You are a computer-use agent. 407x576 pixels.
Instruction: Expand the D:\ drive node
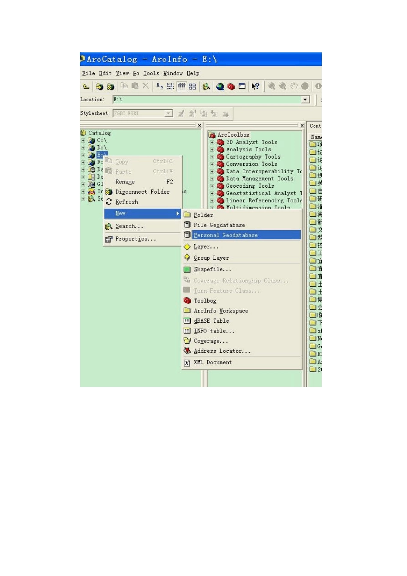(x=83, y=148)
